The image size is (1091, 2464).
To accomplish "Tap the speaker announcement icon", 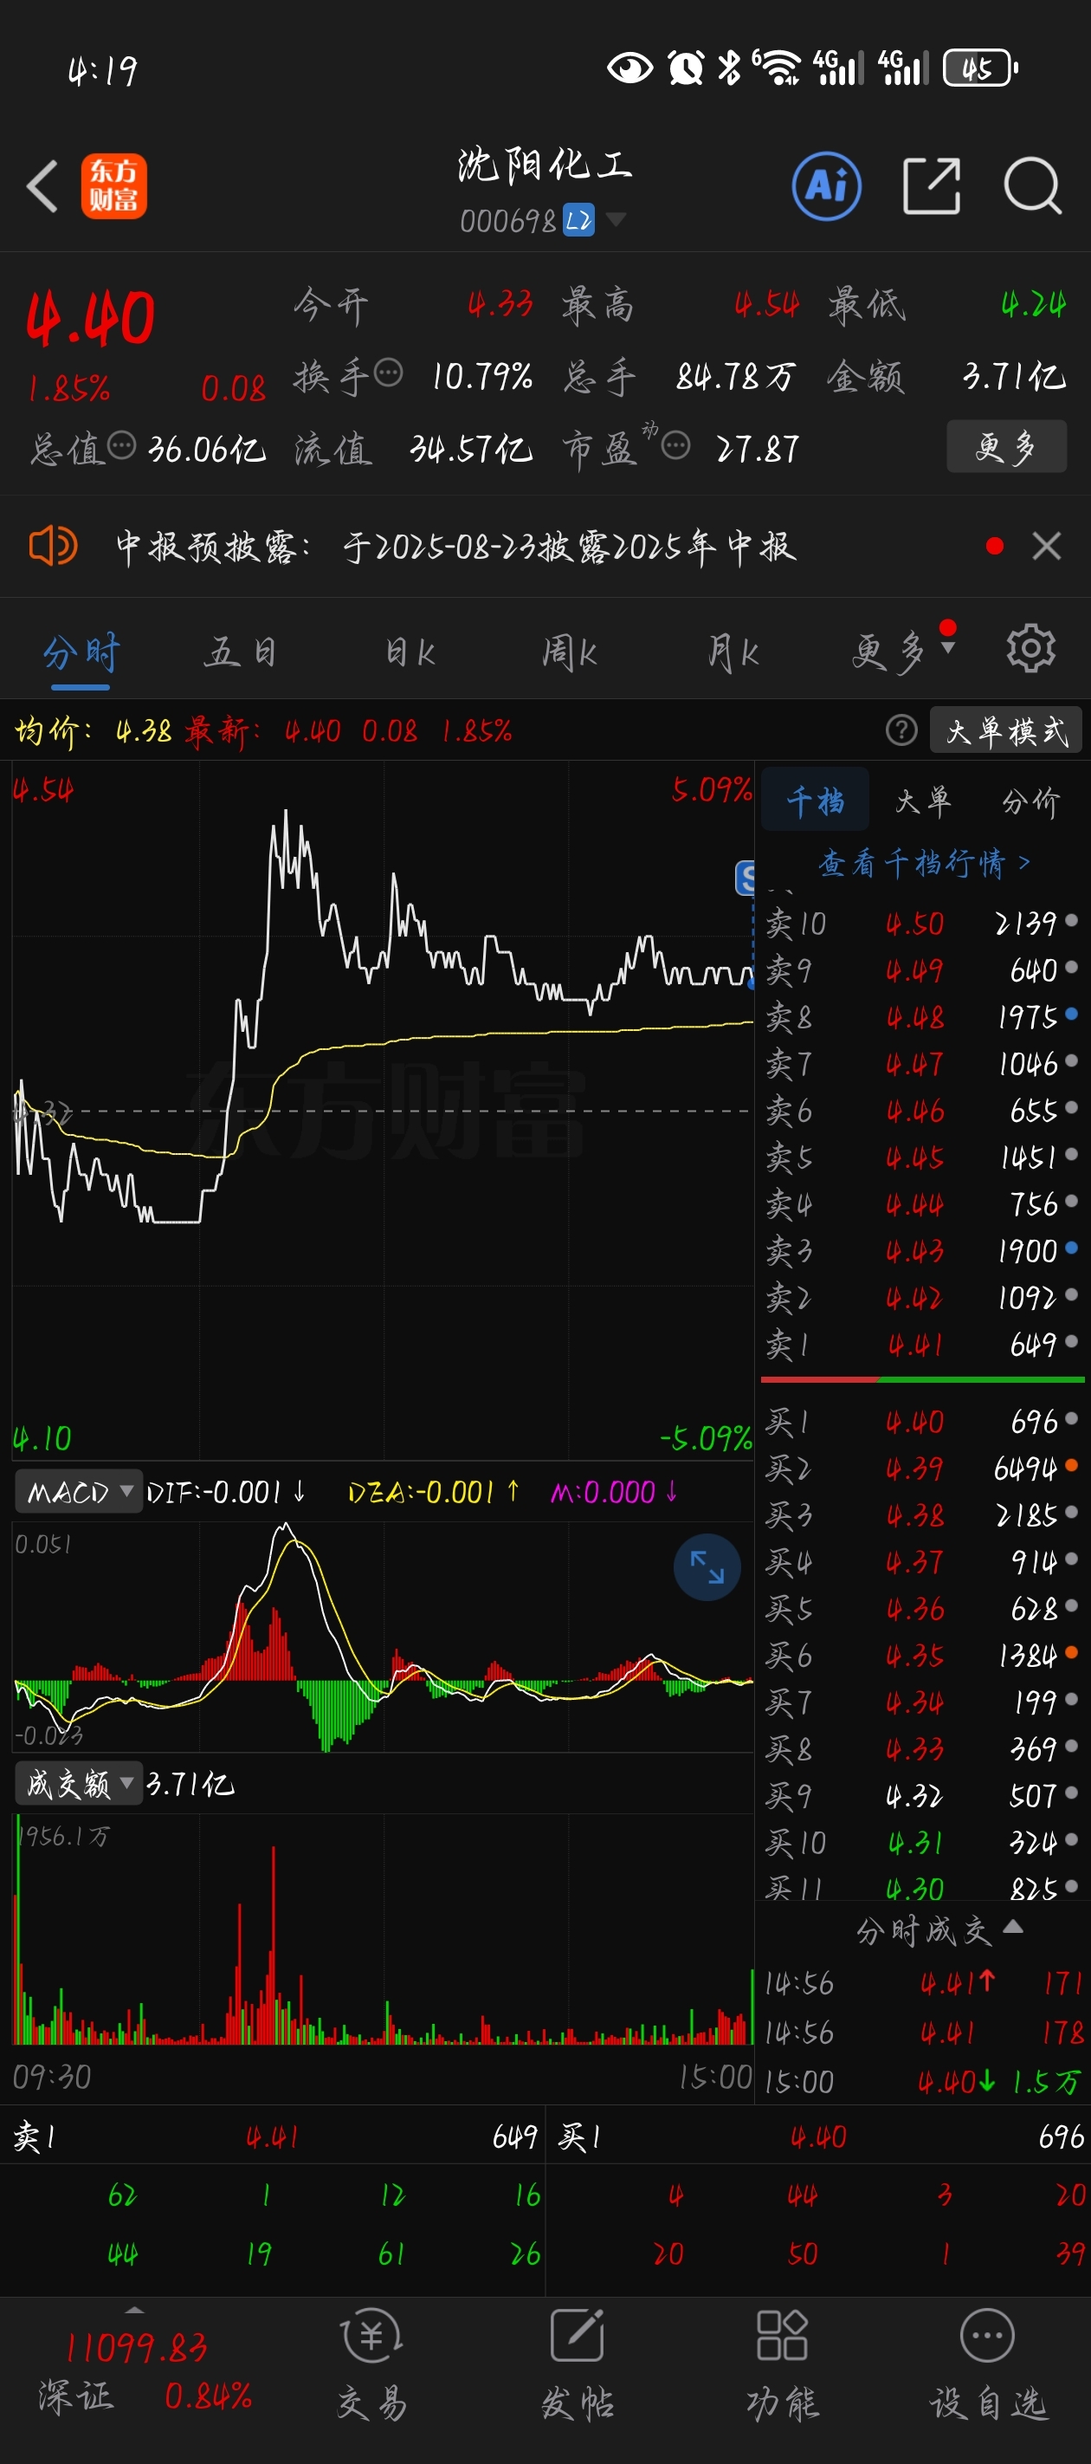I will 53,546.
